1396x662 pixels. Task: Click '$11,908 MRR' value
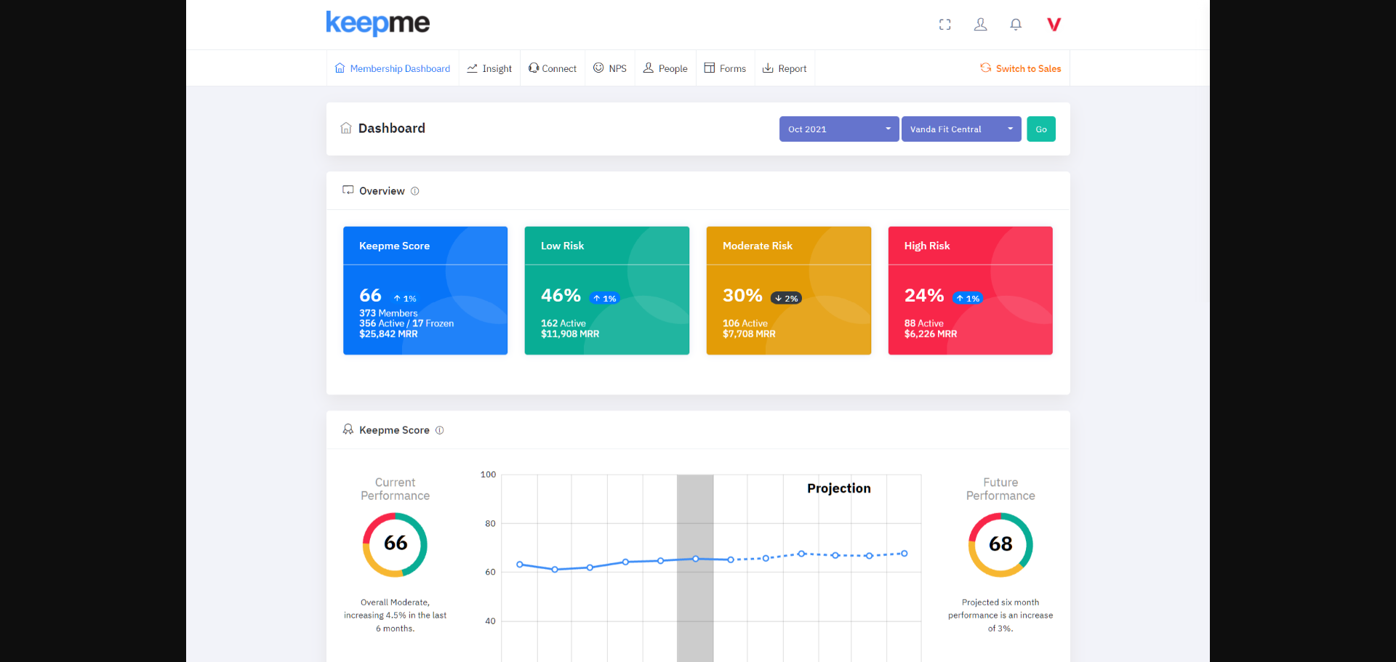pos(570,334)
